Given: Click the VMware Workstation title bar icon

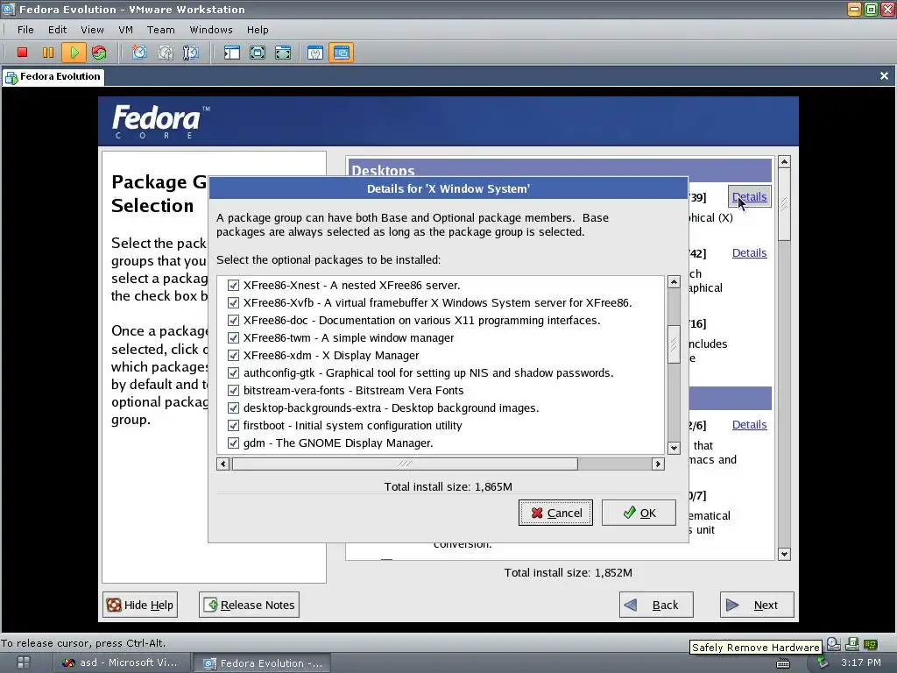Looking at the screenshot, I should [8, 9].
